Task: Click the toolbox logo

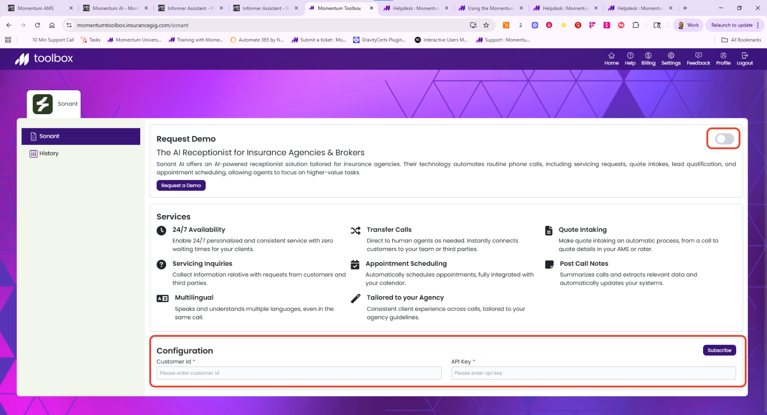Action: point(44,59)
